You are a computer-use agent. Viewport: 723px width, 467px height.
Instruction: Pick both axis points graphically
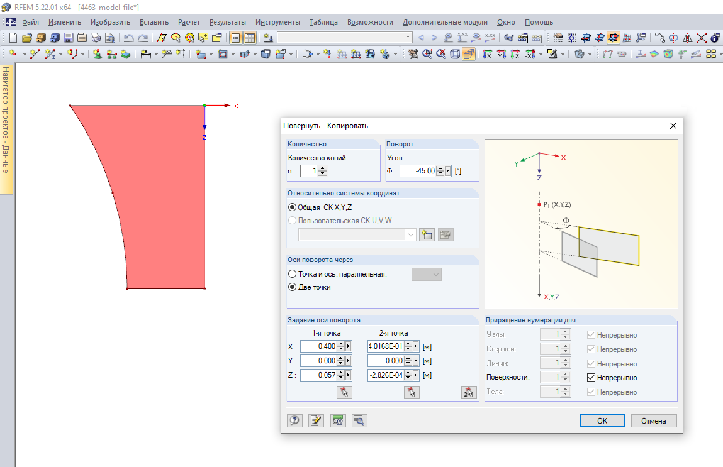[469, 392]
